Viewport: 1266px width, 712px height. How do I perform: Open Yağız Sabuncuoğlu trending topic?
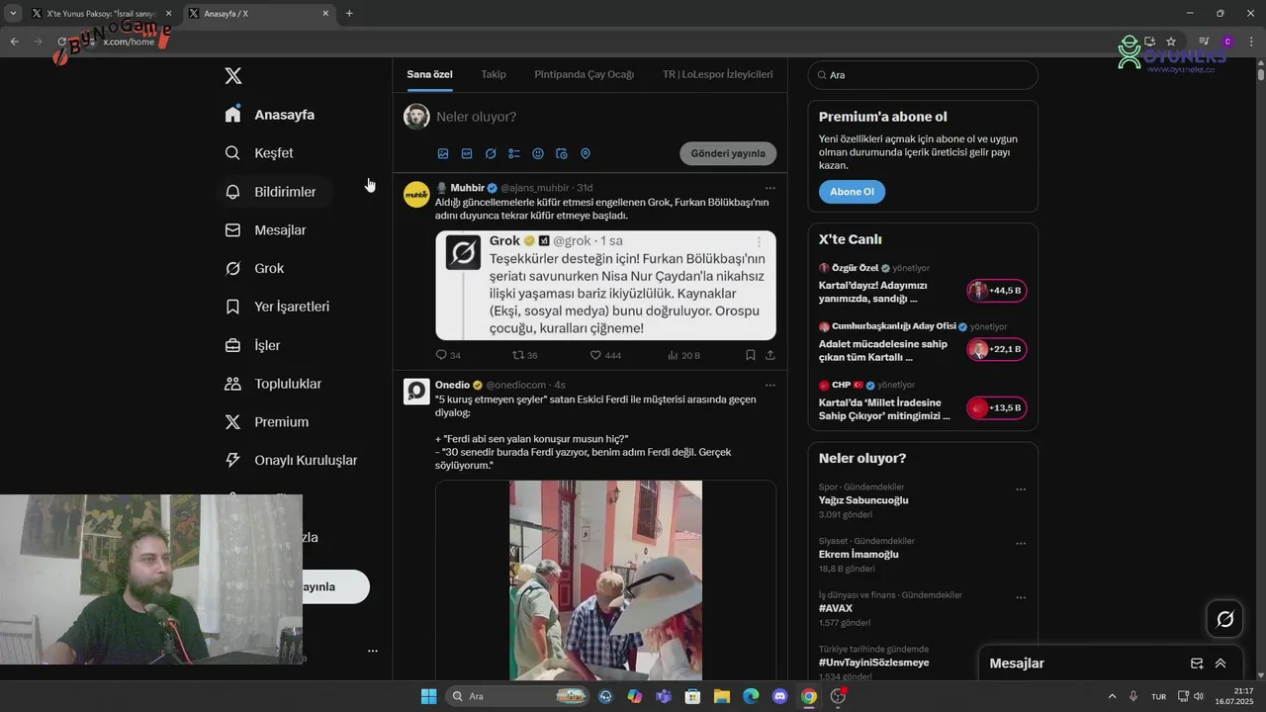tap(863, 500)
